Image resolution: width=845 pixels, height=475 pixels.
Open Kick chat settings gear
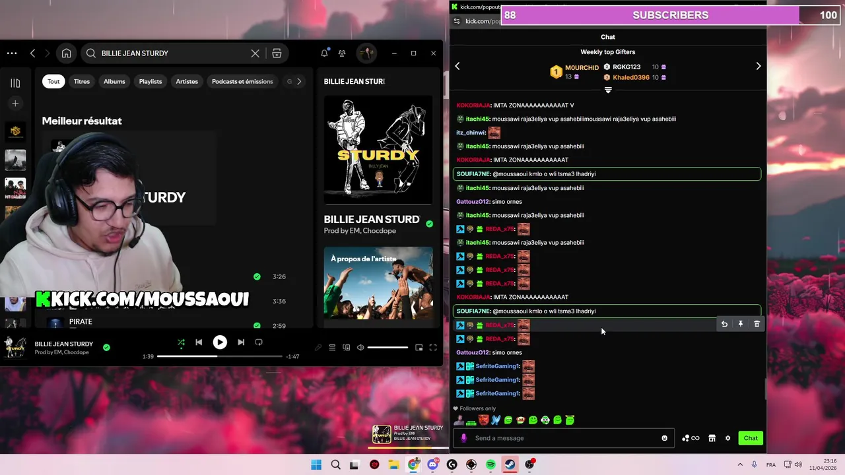point(727,438)
